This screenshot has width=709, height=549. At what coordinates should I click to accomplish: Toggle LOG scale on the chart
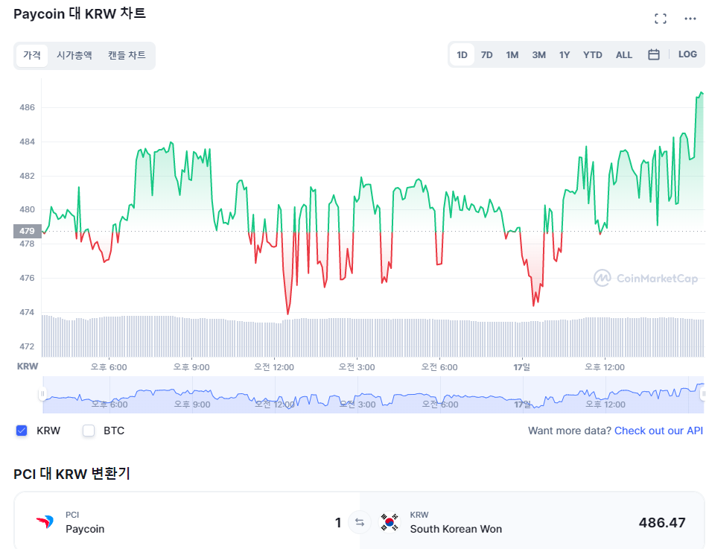[x=687, y=54]
